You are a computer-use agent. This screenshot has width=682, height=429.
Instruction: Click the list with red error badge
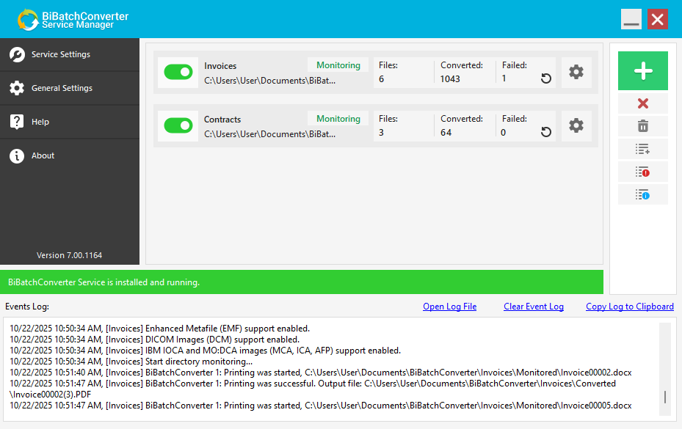642,172
